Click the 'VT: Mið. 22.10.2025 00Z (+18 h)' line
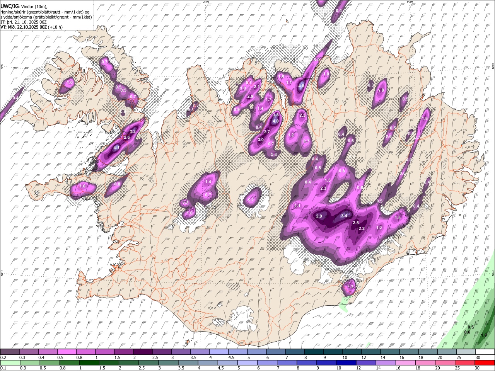This screenshot has width=495, height=371. 32,27
